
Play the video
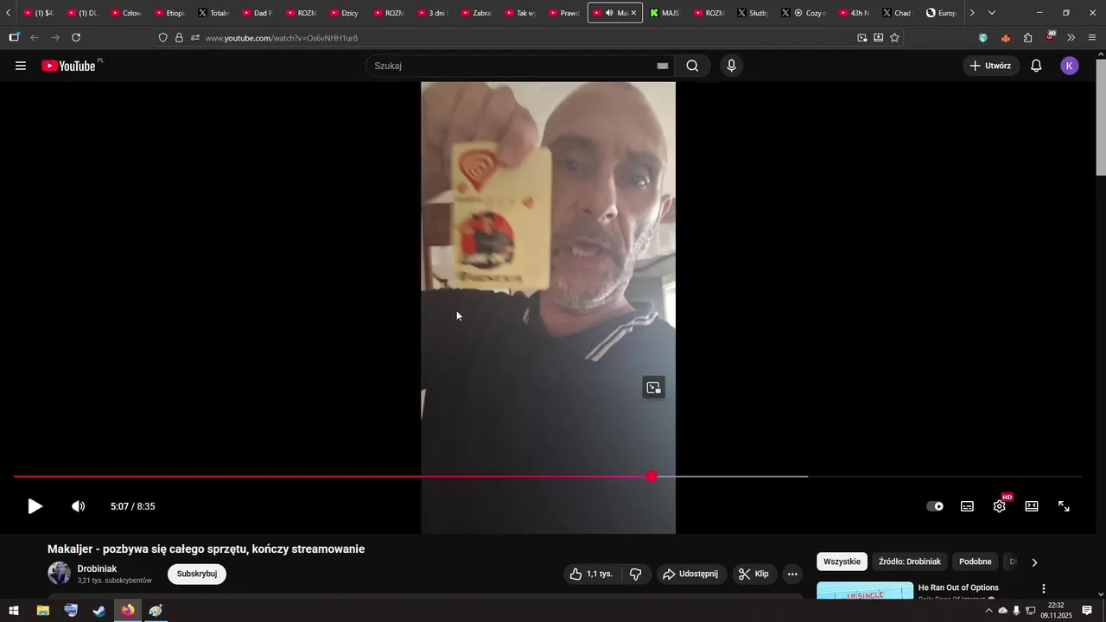click(x=35, y=506)
